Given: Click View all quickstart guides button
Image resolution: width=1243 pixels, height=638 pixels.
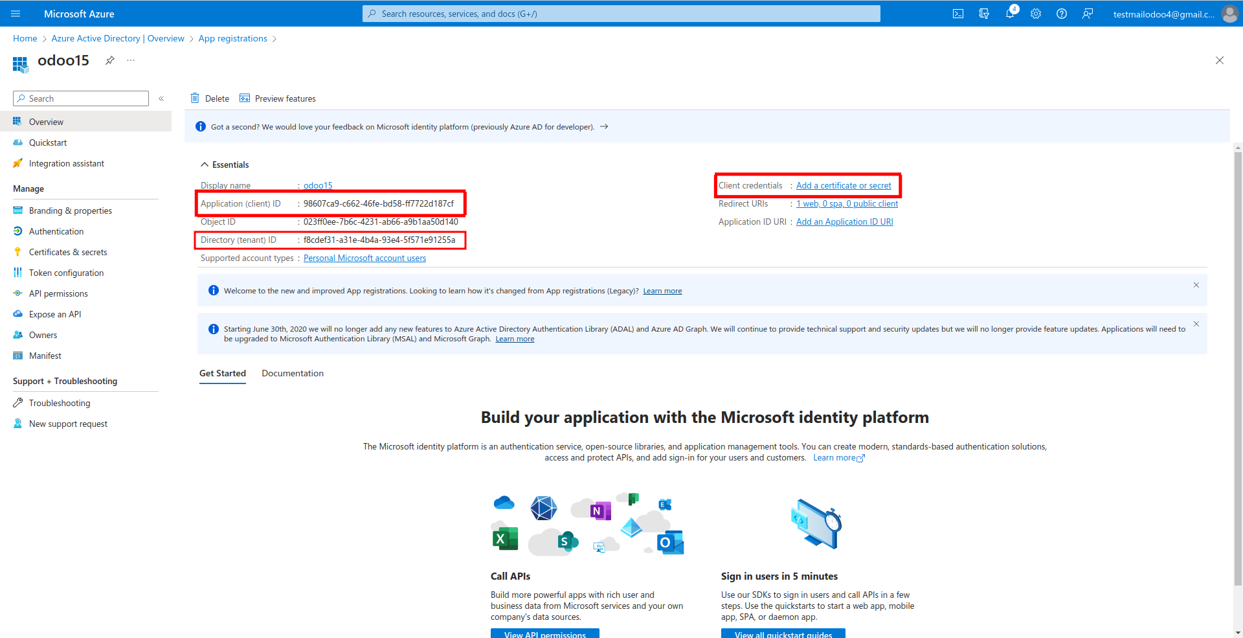Looking at the screenshot, I should pyautogui.click(x=783, y=633).
